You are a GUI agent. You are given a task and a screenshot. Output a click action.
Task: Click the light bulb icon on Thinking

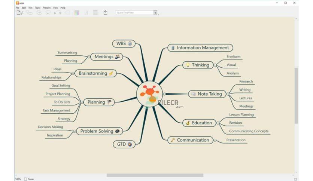tap(188, 65)
